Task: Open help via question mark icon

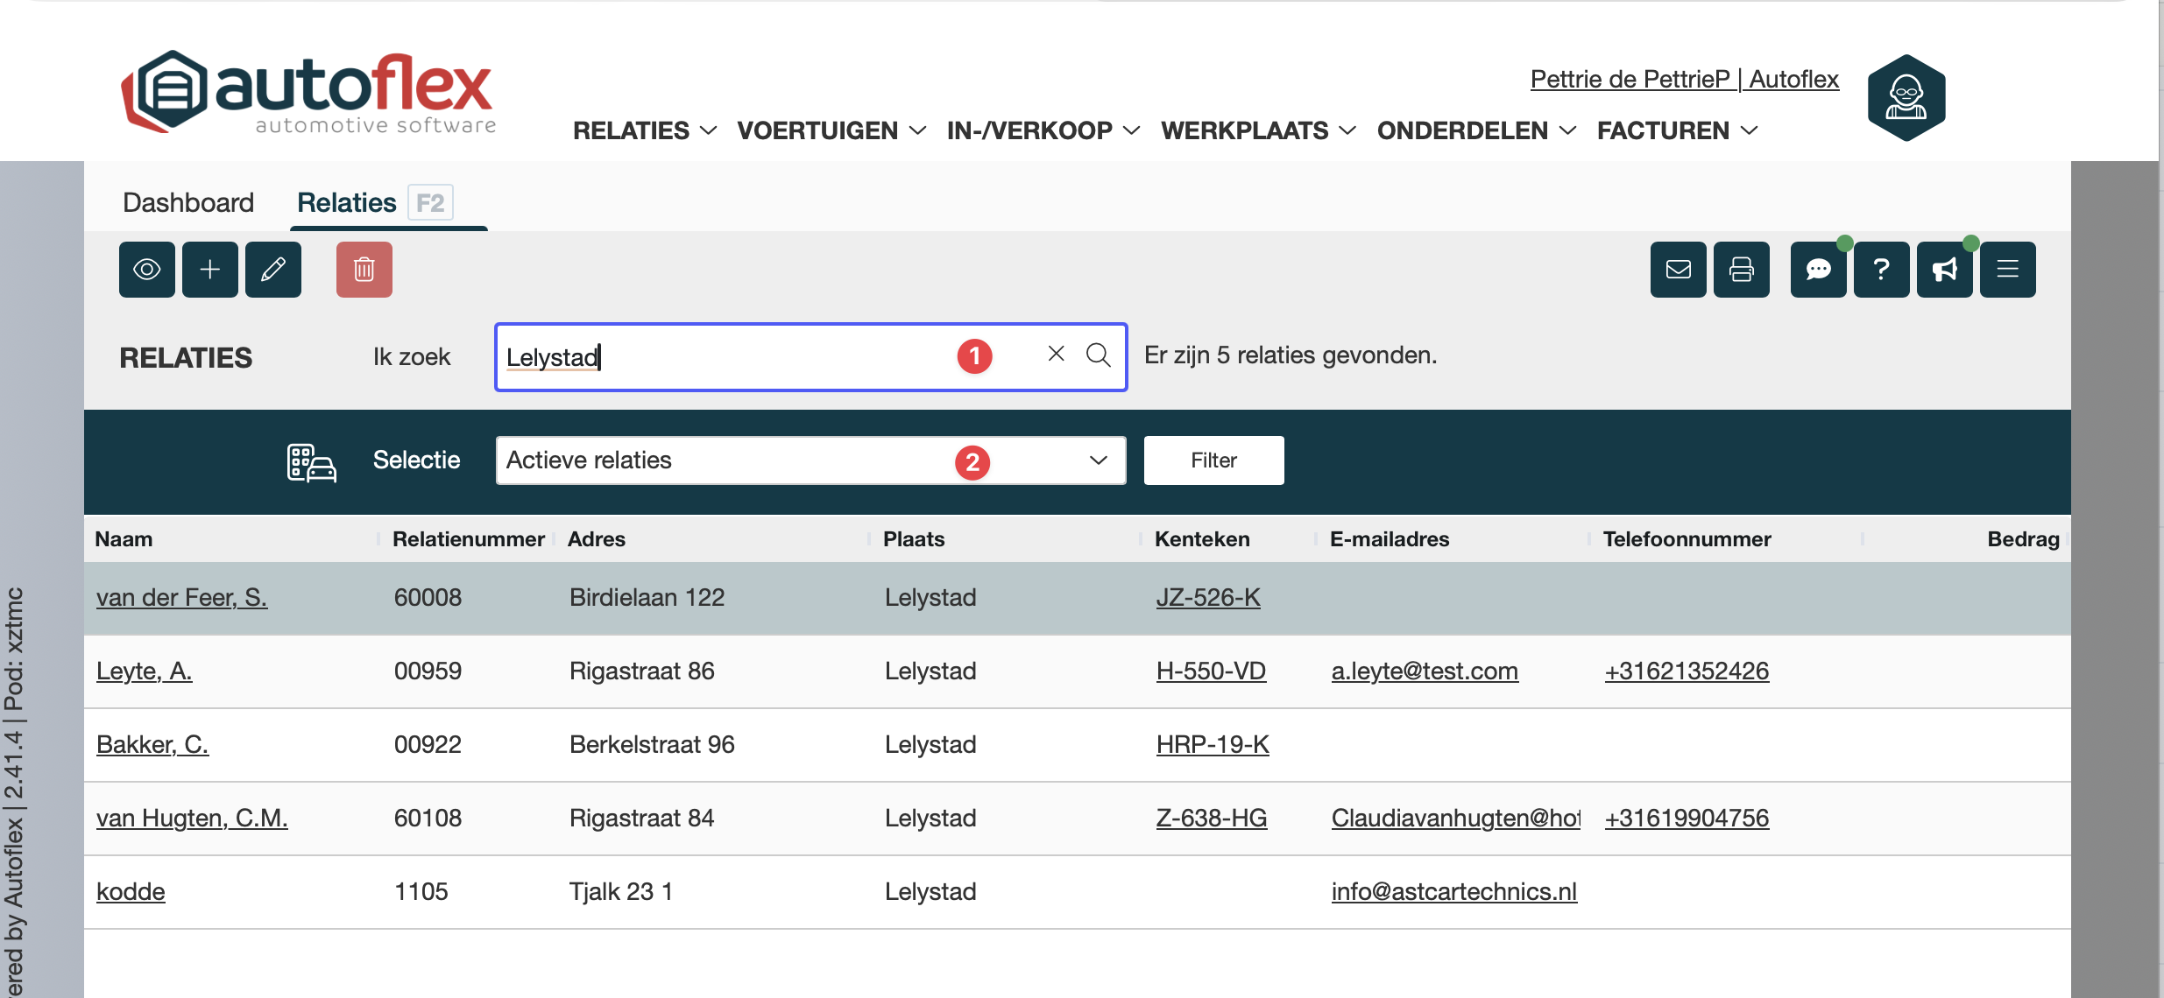Action: click(x=1882, y=270)
